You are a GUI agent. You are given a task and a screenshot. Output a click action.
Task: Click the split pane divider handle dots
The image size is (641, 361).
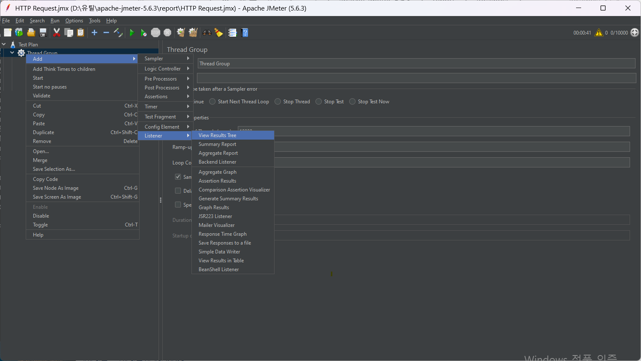coord(161,200)
